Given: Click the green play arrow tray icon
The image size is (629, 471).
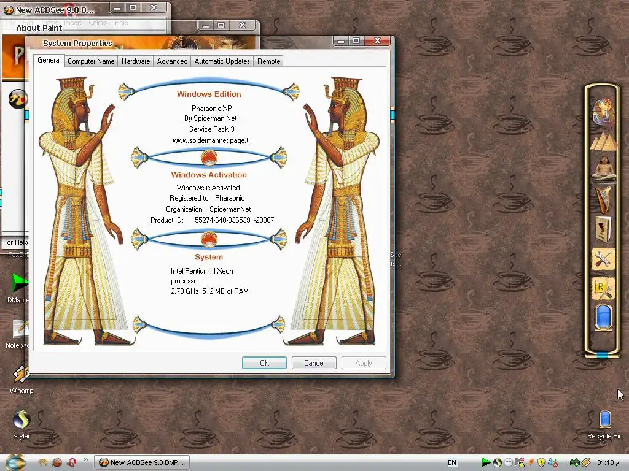Looking at the screenshot, I should (x=485, y=462).
